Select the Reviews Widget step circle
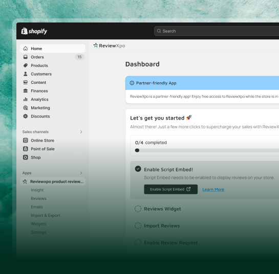 138,209
